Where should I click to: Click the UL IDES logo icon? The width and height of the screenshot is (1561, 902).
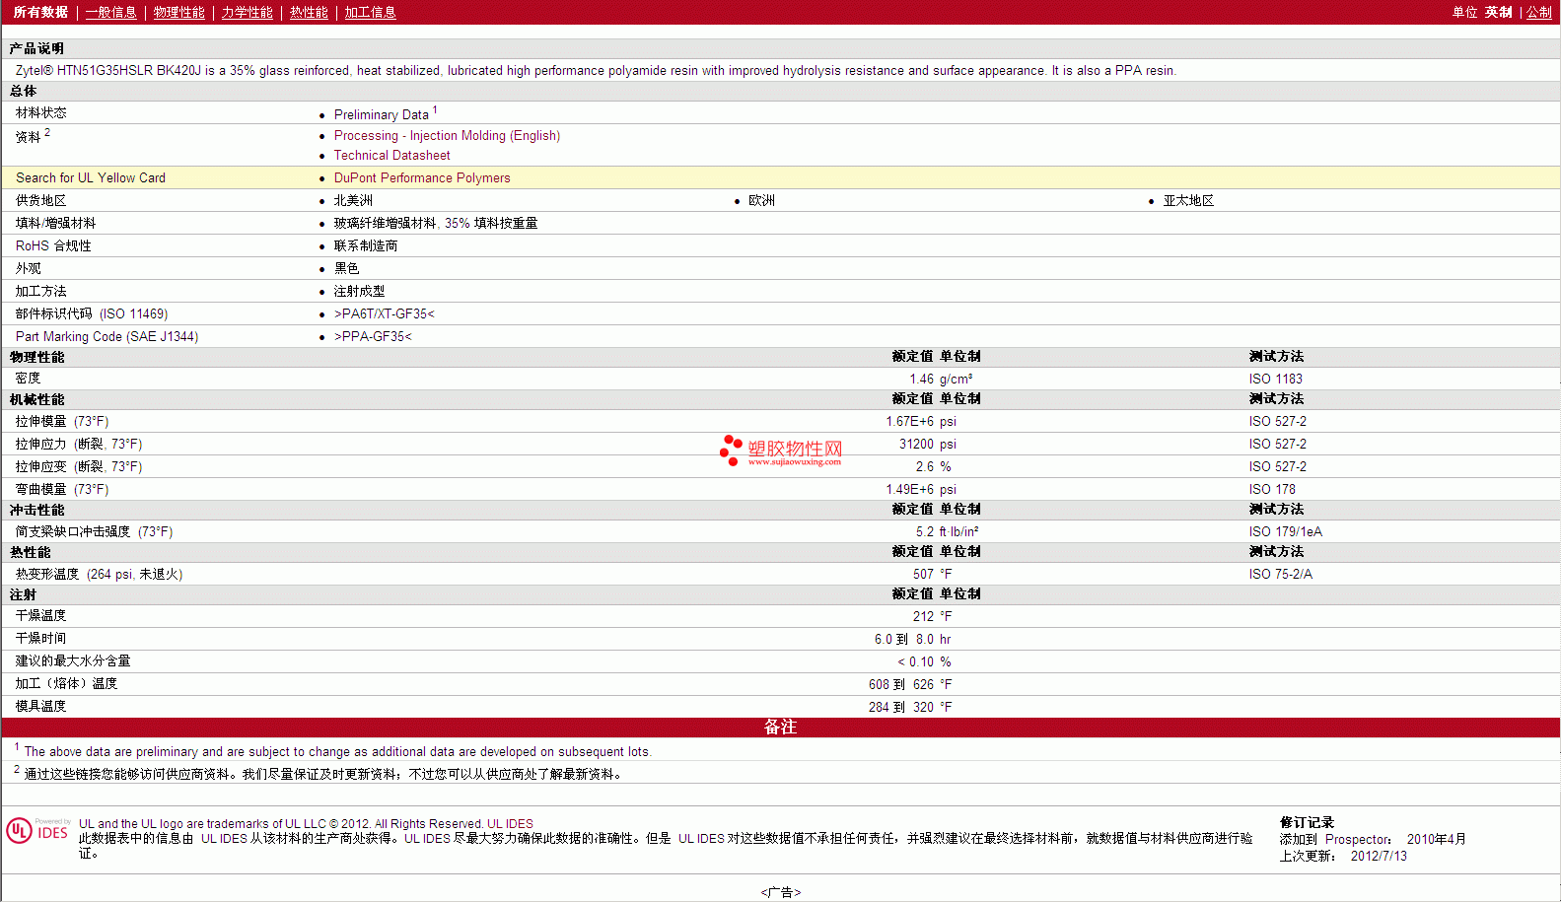[x=38, y=831]
